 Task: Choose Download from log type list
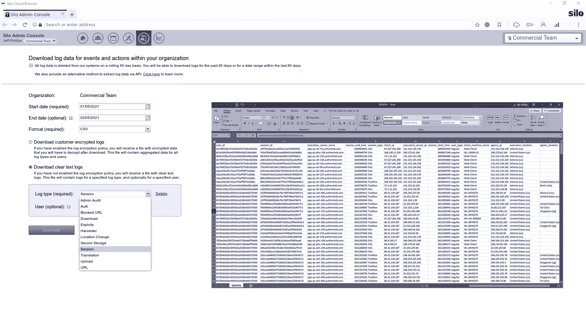[x=115, y=219]
